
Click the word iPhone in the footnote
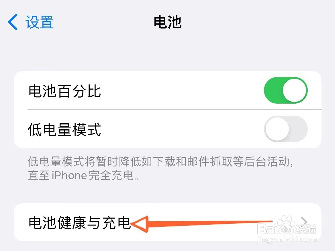coord(69,175)
